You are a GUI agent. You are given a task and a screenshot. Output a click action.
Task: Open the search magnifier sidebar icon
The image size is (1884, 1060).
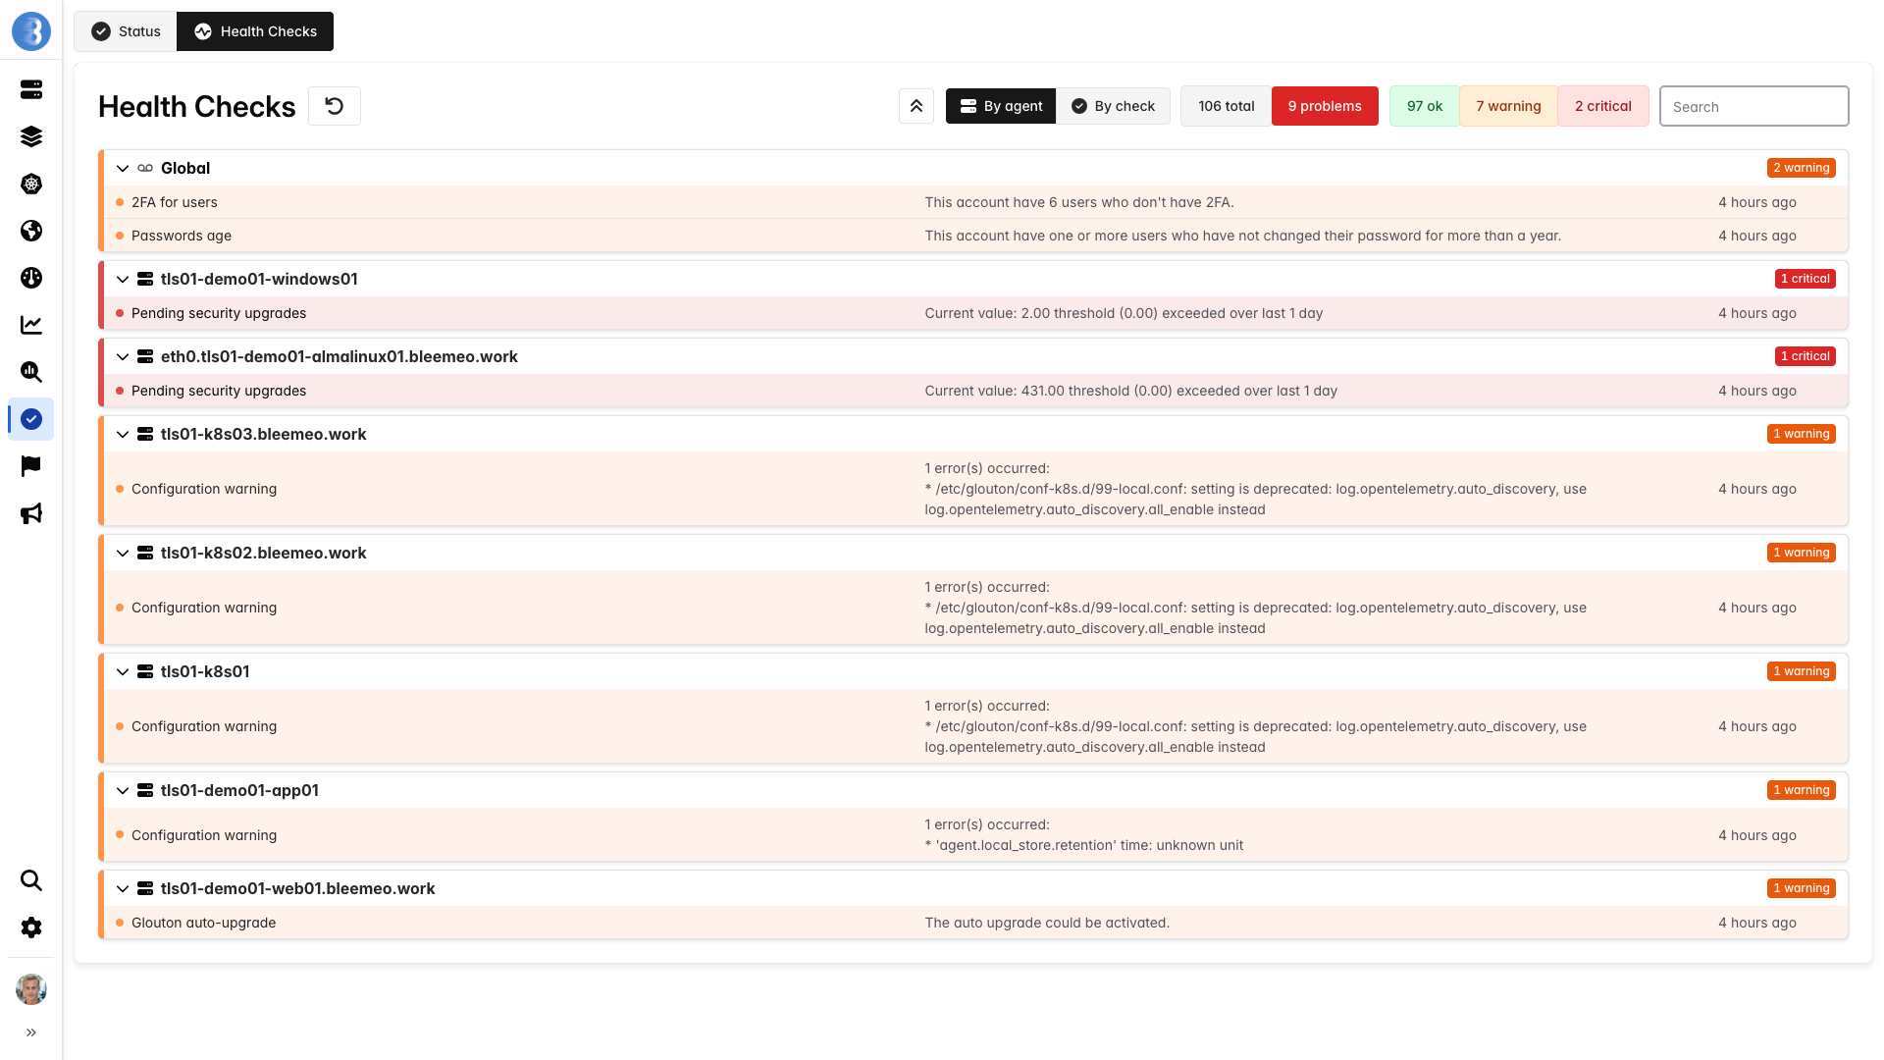[31, 880]
